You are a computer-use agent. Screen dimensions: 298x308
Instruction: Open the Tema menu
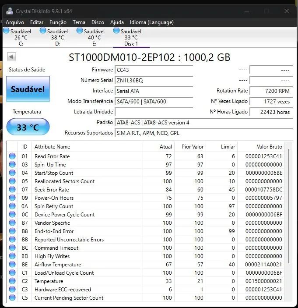[x=79, y=22]
